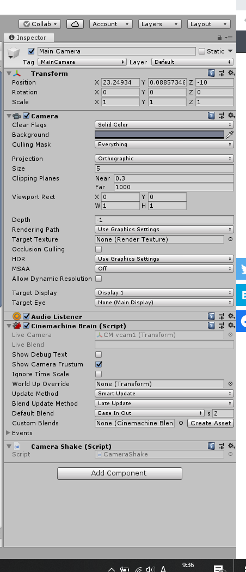
Task: Open the Background color swatch
Action: [x=159, y=135]
